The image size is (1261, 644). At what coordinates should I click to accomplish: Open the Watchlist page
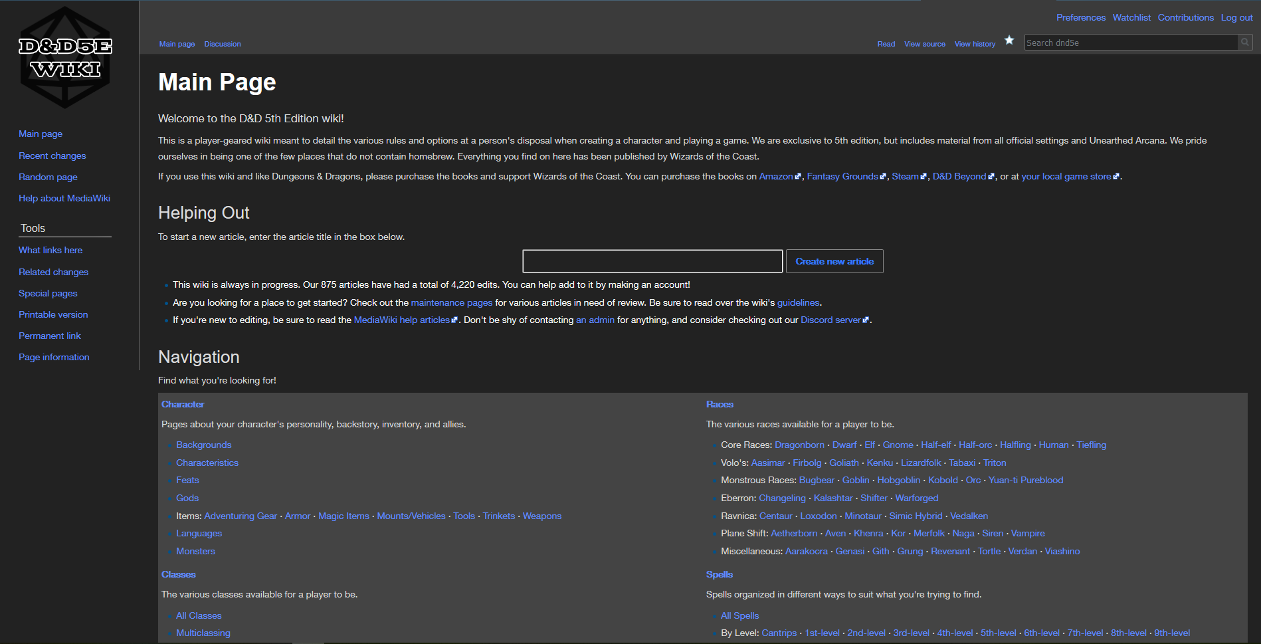click(1131, 17)
